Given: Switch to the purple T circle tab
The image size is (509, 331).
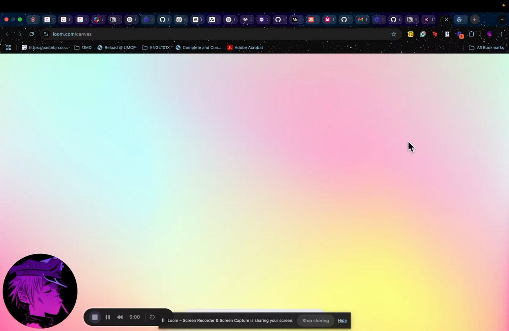Looking at the screenshot, I should (262, 20).
